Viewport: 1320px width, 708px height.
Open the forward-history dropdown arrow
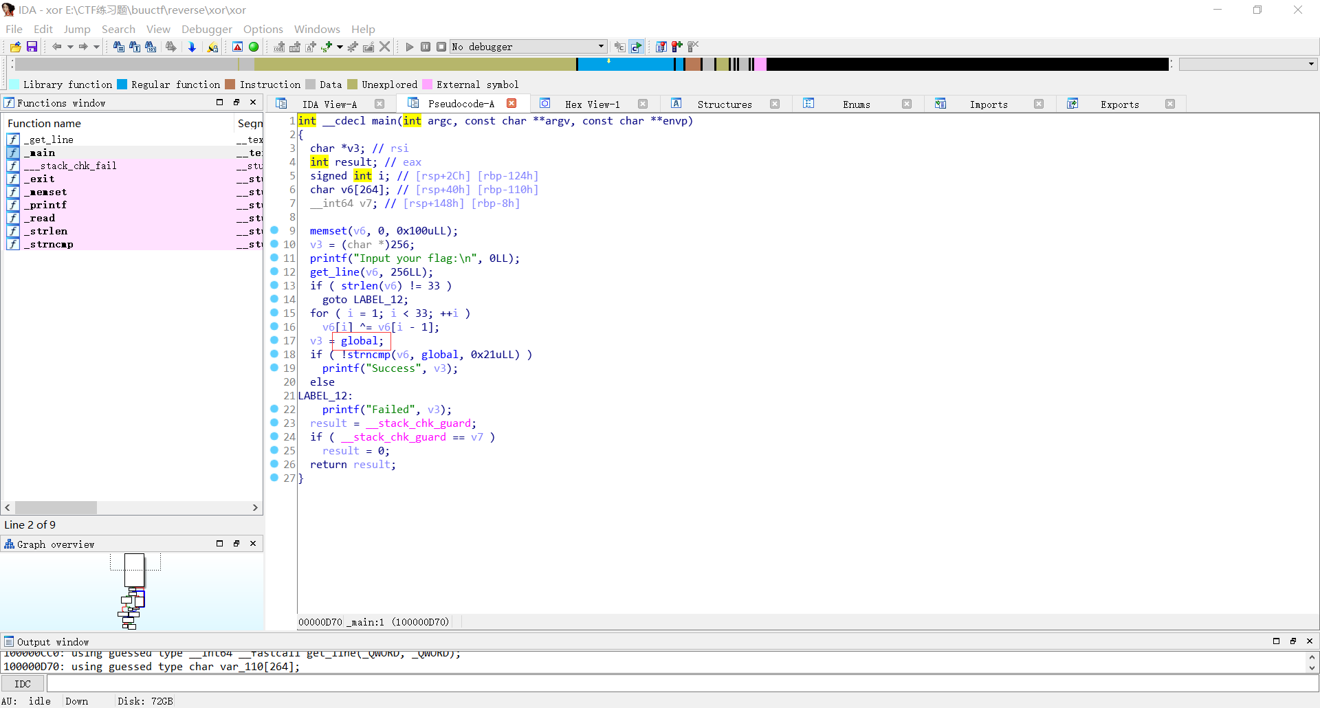96,47
